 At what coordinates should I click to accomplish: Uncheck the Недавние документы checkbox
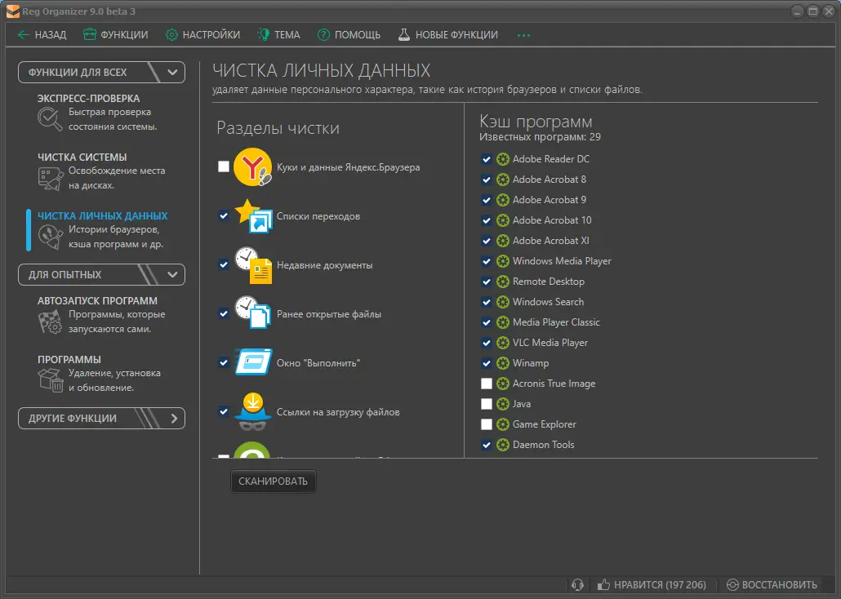pos(224,264)
